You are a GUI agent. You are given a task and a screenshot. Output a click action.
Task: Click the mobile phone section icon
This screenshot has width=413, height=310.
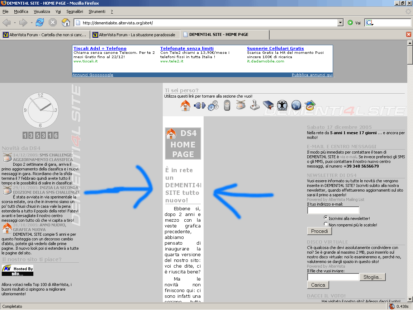tap(227, 105)
